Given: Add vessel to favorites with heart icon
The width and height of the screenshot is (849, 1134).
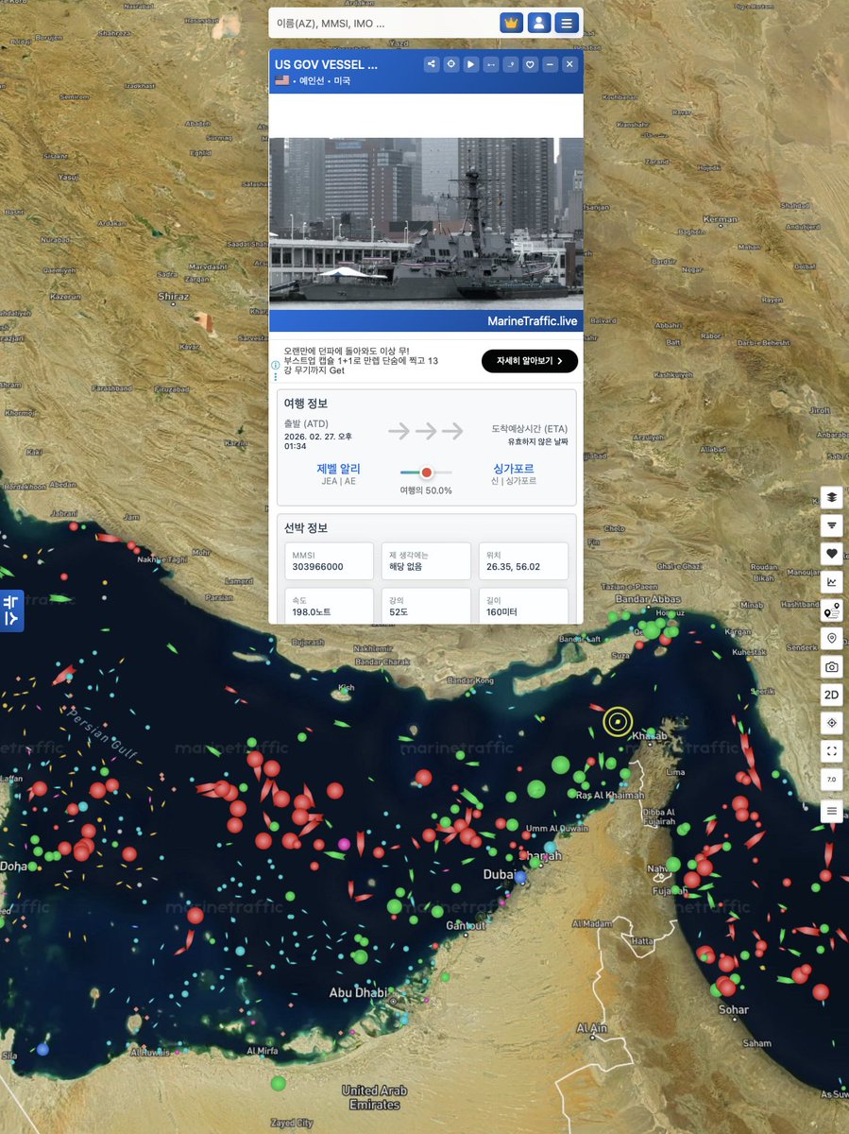Looking at the screenshot, I should 531,64.
